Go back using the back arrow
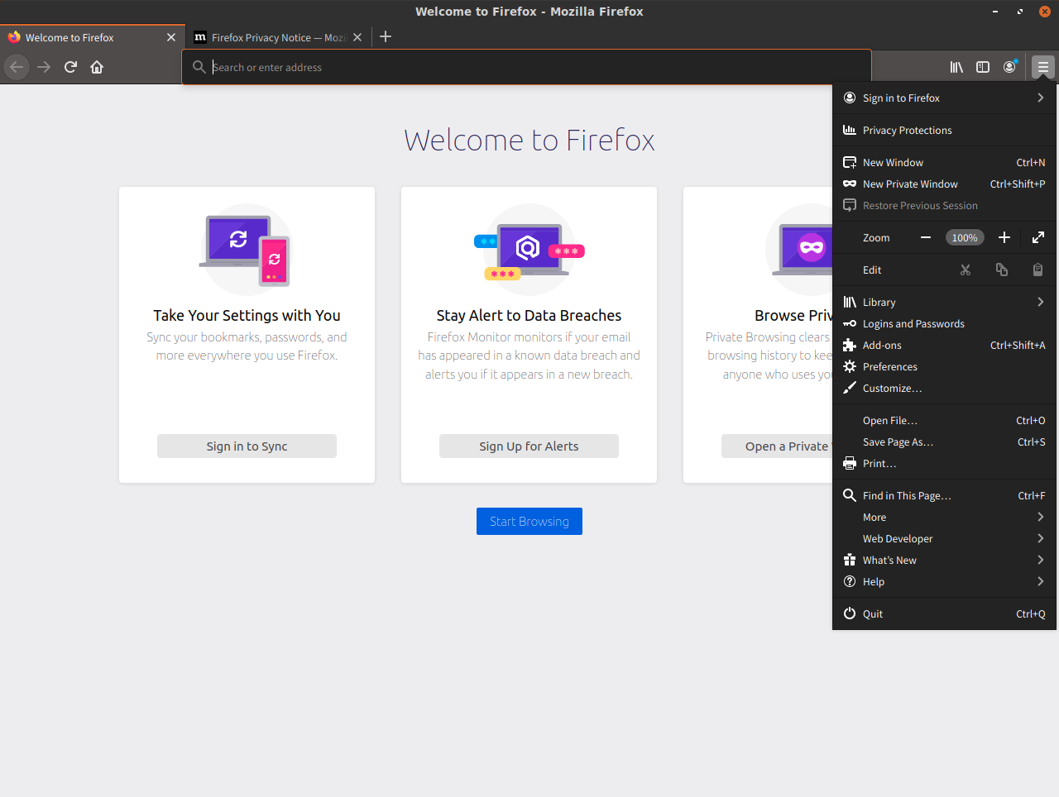 (x=17, y=67)
